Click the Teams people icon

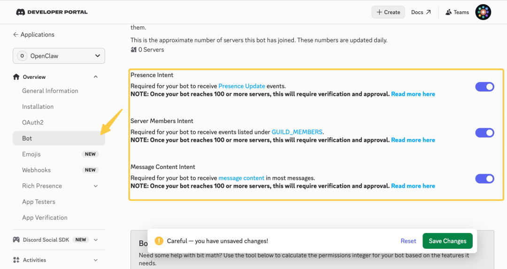pyautogui.click(x=448, y=12)
